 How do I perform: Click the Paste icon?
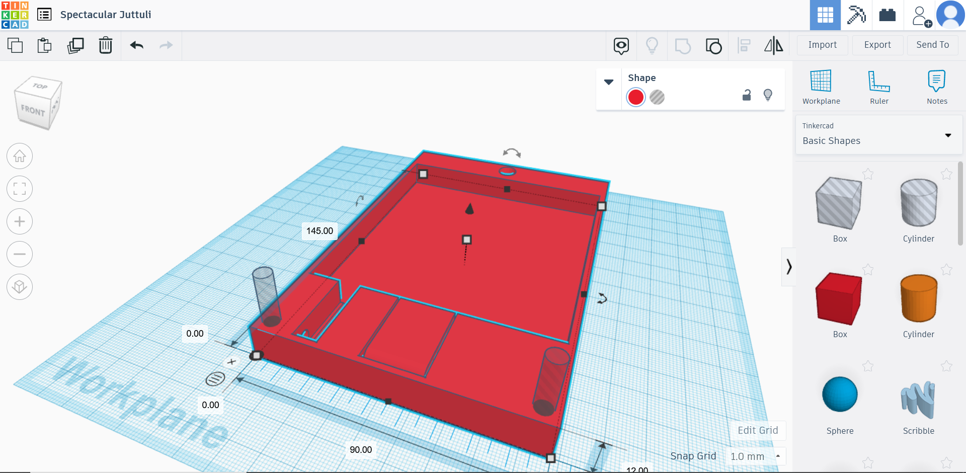(45, 45)
